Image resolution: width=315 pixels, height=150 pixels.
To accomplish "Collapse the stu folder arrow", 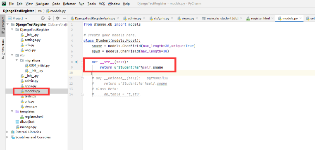I will pos(12,55).
